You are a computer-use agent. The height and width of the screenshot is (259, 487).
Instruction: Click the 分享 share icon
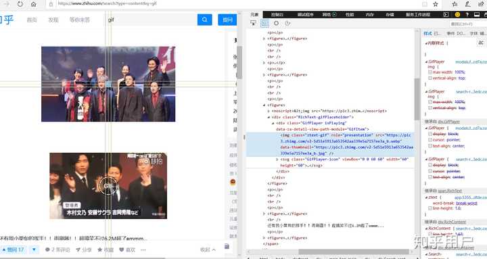78,250
